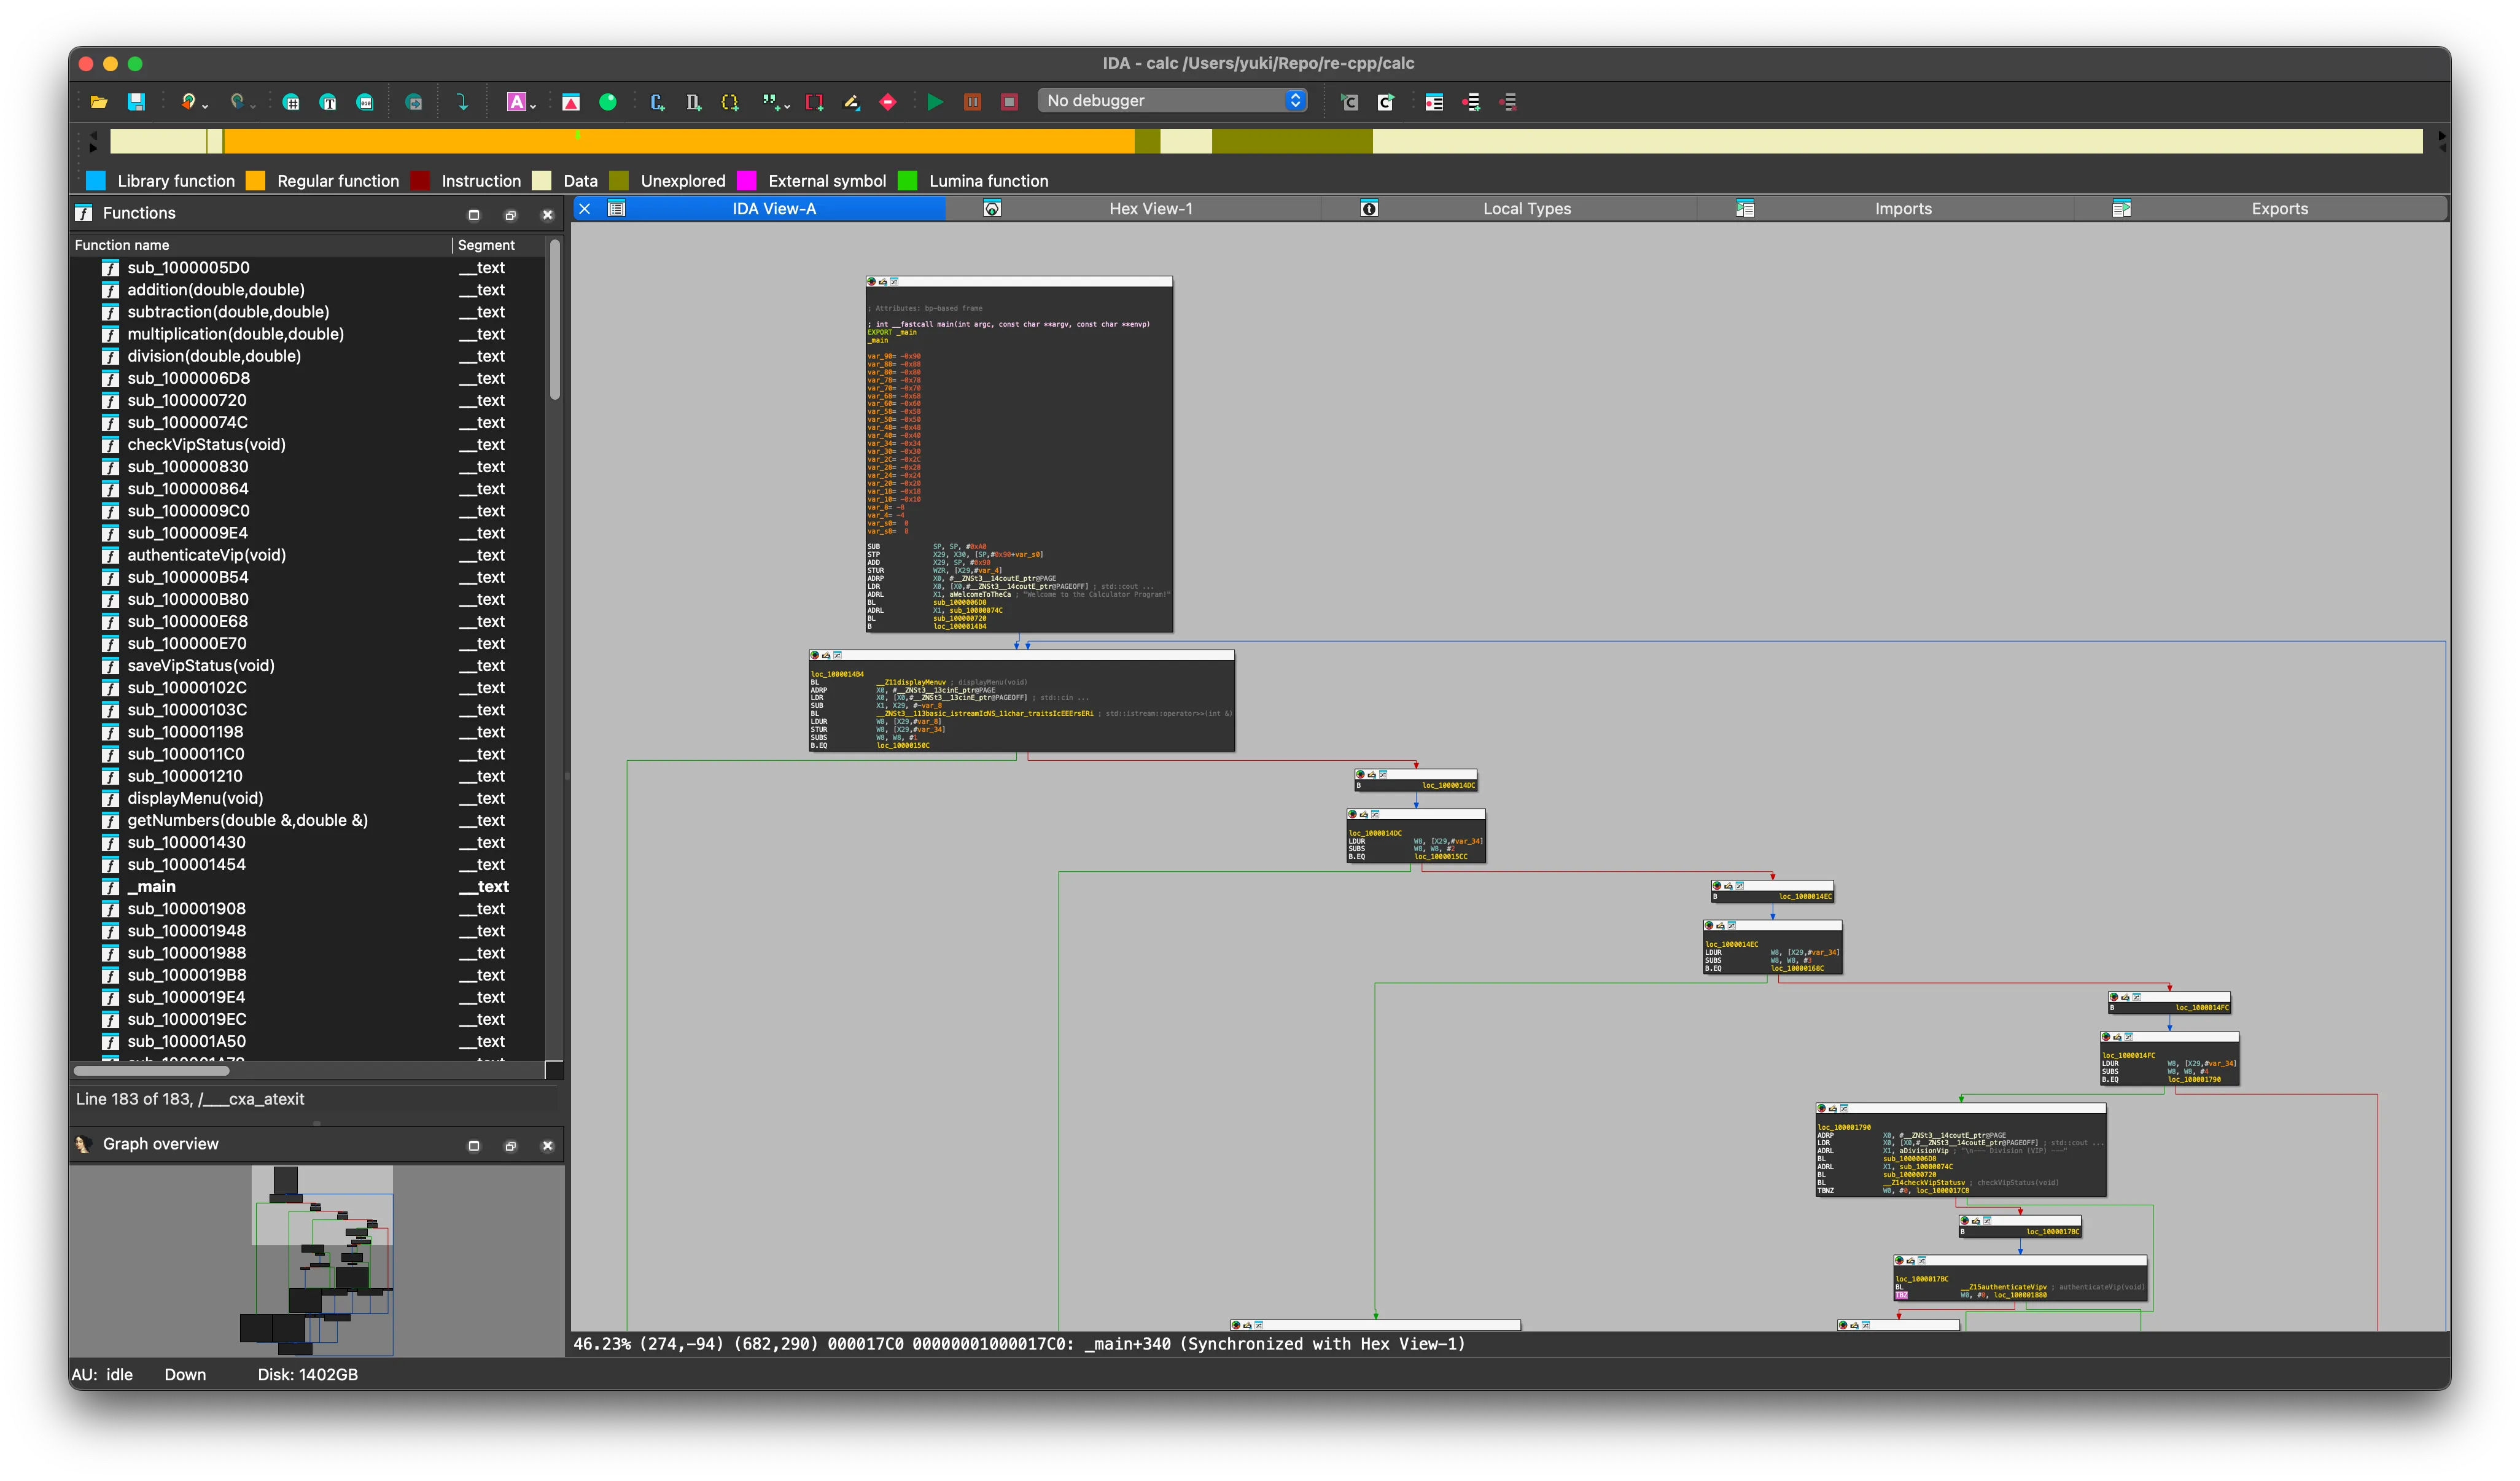The image size is (2520, 1481).
Task: Click the green circle toolbar icon
Action: (607, 102)
